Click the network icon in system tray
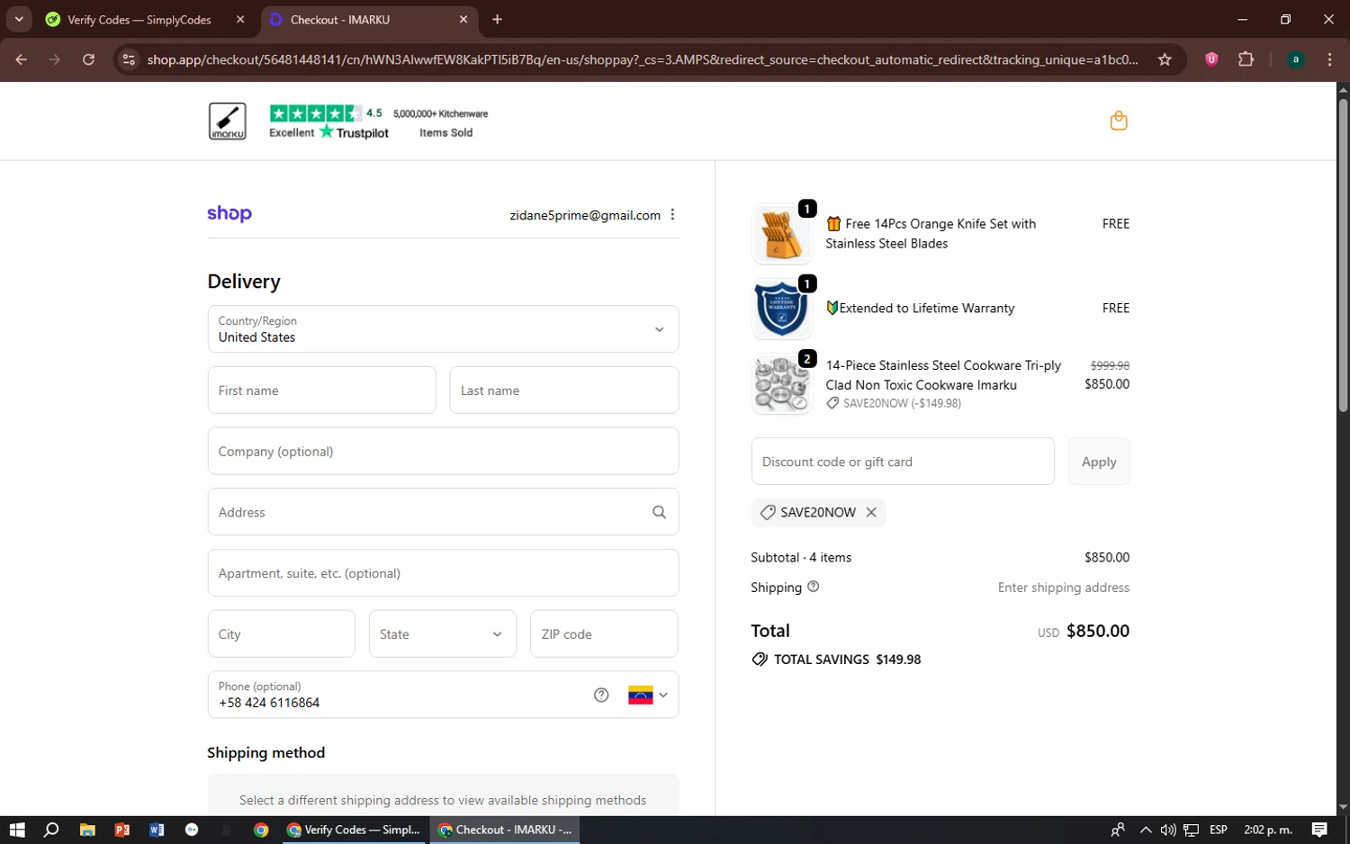 [x=1192, y=830]
